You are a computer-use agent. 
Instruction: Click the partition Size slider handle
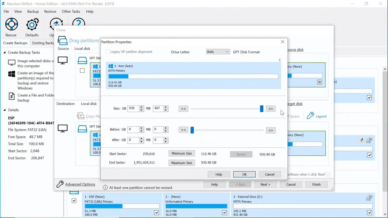coord(261,109)
